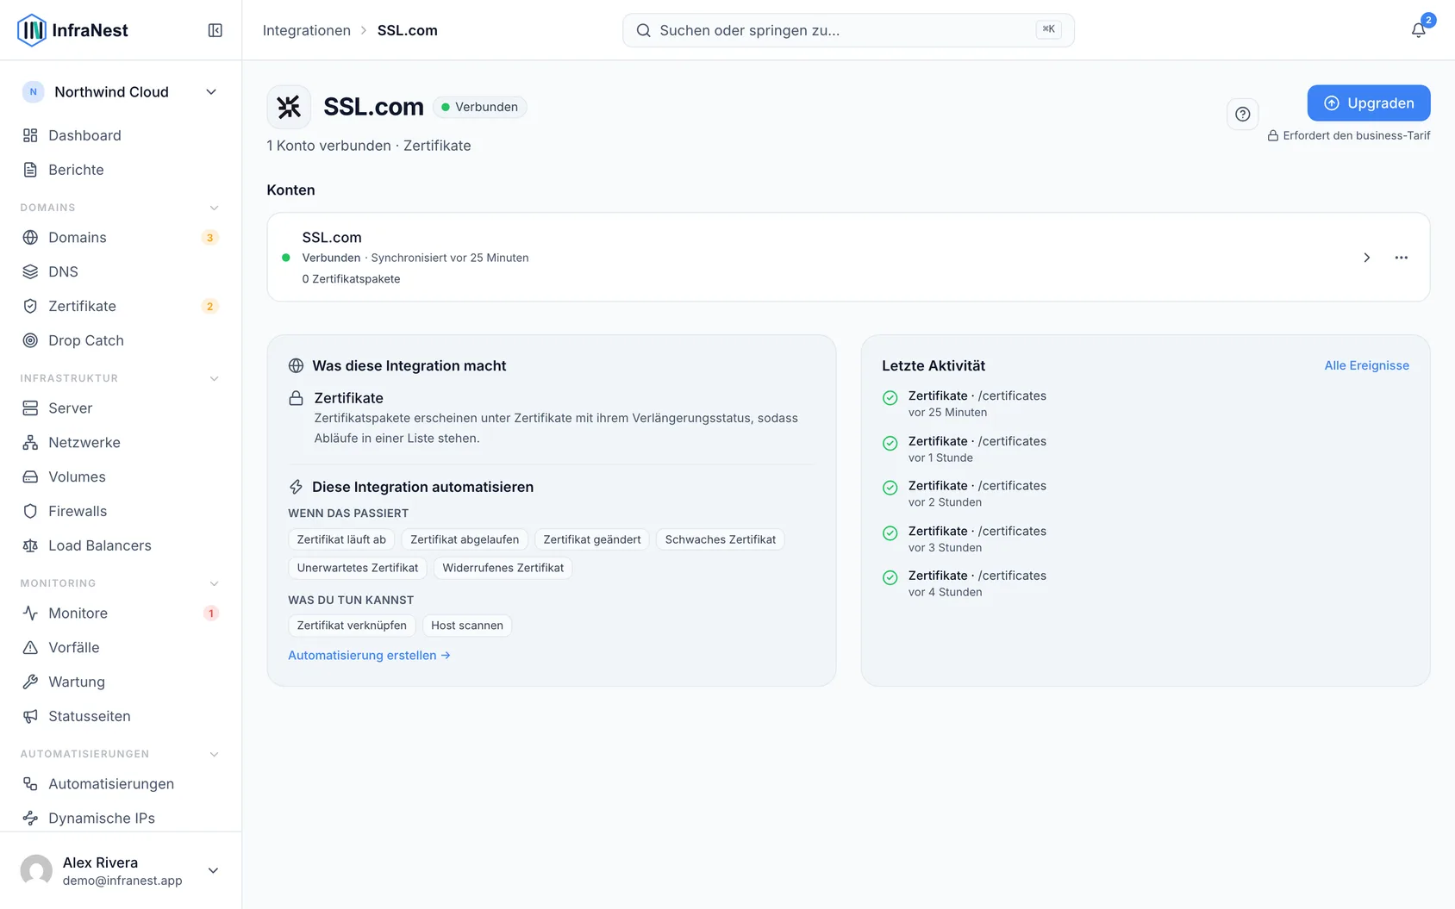Select the Zertifikat abgelaufen trigger chip
This screenshot has width=1455, height=909.
coord(465,539)
